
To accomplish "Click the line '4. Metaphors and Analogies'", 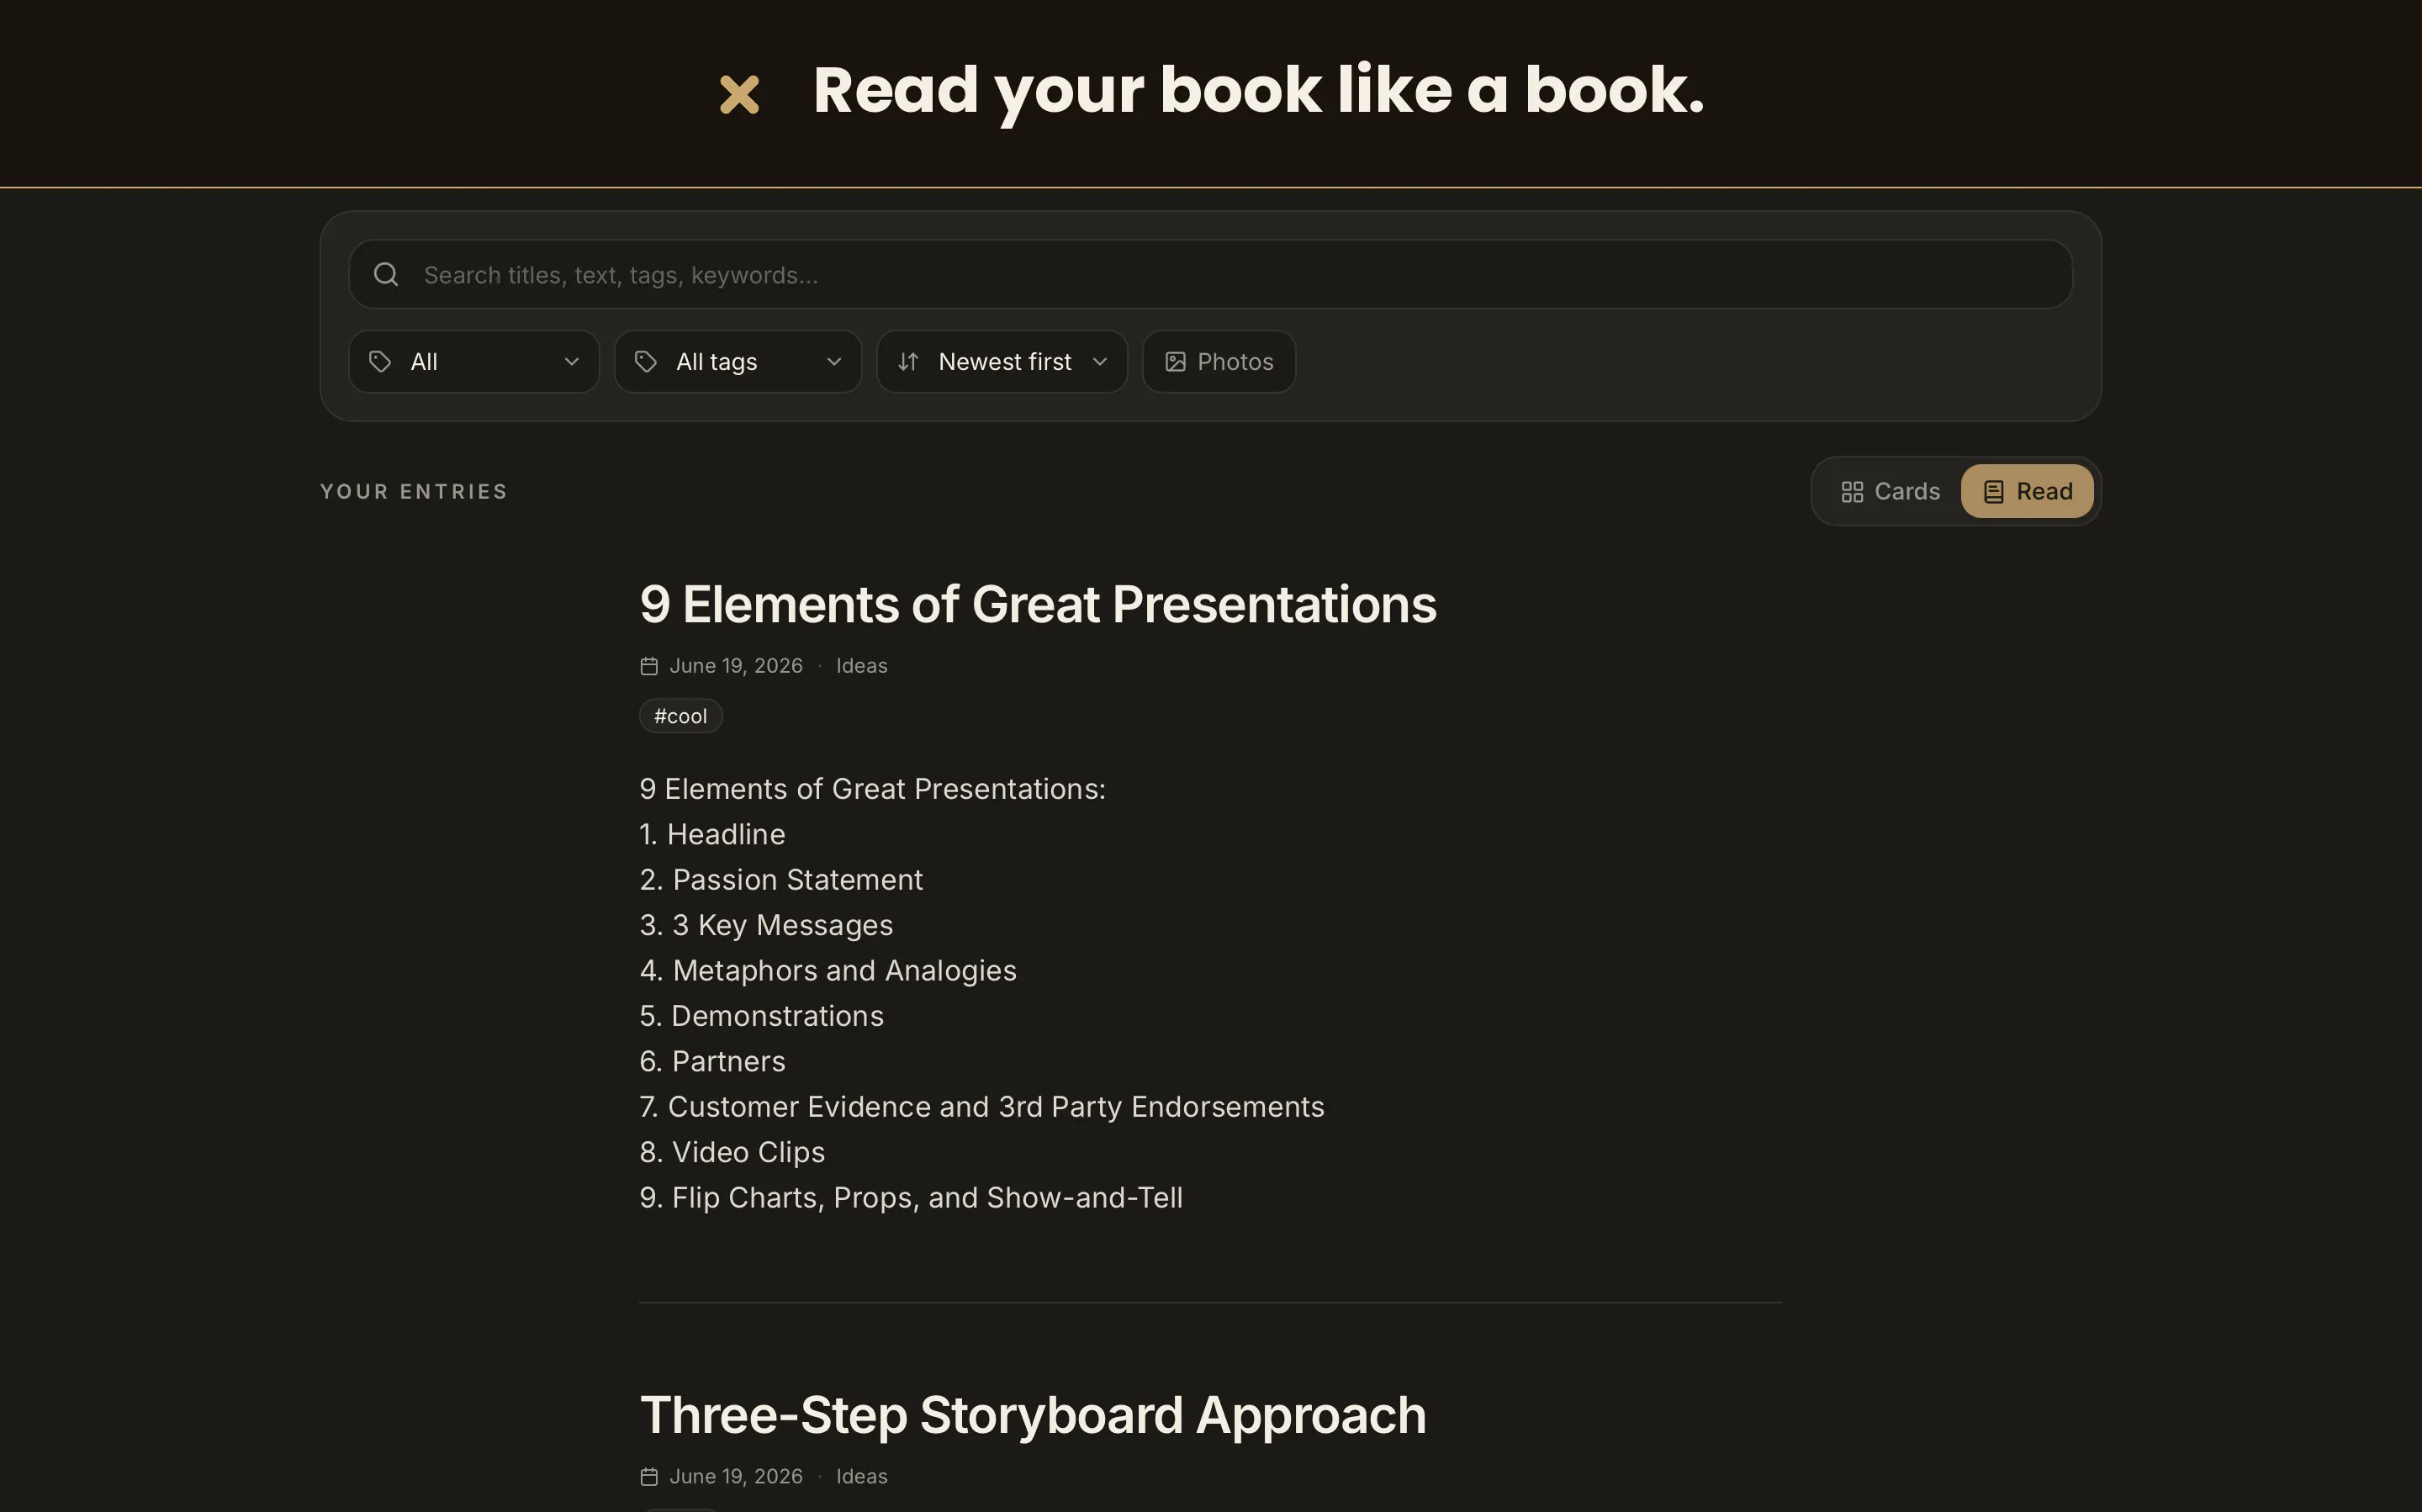I will click(x=828, y=971).
